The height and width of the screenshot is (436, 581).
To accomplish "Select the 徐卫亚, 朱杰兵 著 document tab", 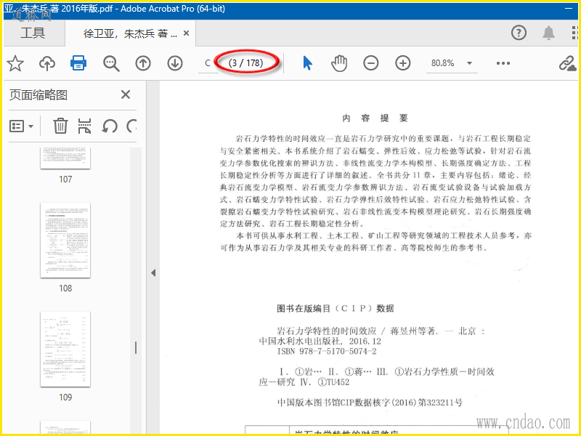I will [130, 33].
